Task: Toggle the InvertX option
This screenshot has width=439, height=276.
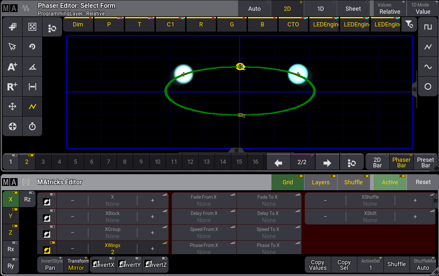Action: click(103, 264)
